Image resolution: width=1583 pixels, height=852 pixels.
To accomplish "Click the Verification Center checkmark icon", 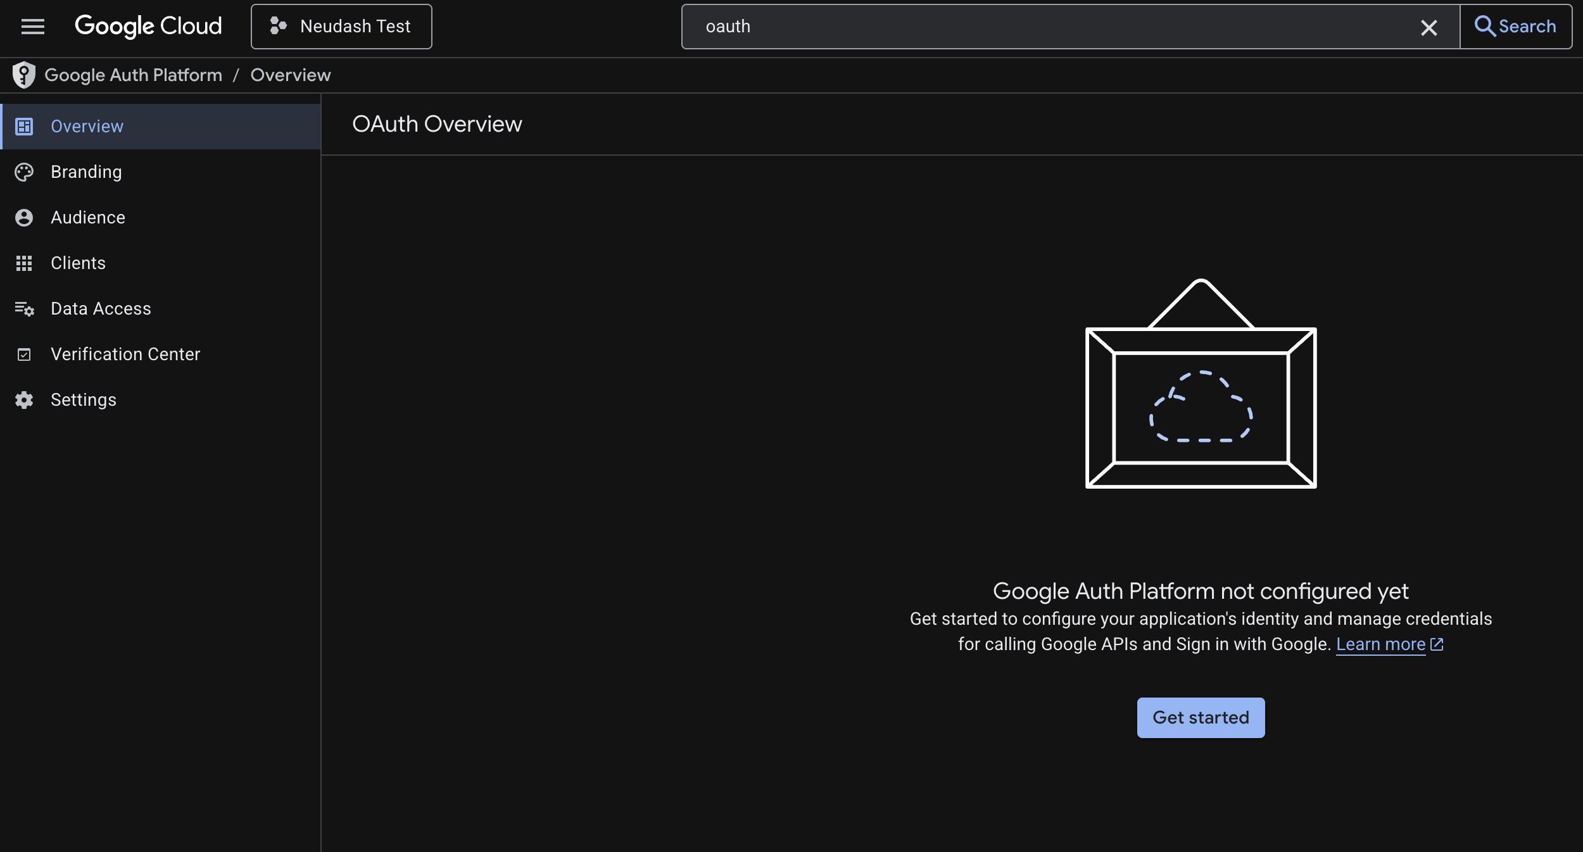I will [x=24, y=354].
